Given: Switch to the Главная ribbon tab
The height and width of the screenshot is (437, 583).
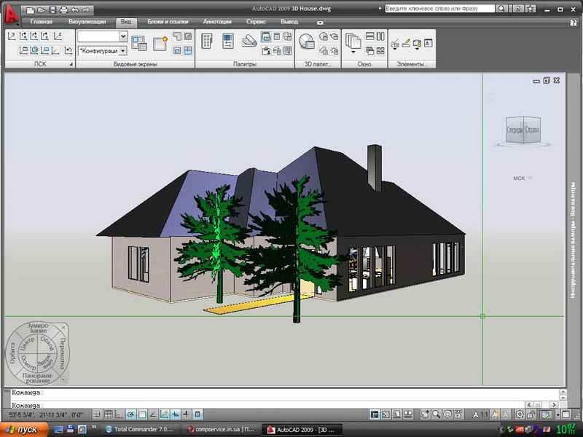Looking at the screenshot, I should (42, 22).
